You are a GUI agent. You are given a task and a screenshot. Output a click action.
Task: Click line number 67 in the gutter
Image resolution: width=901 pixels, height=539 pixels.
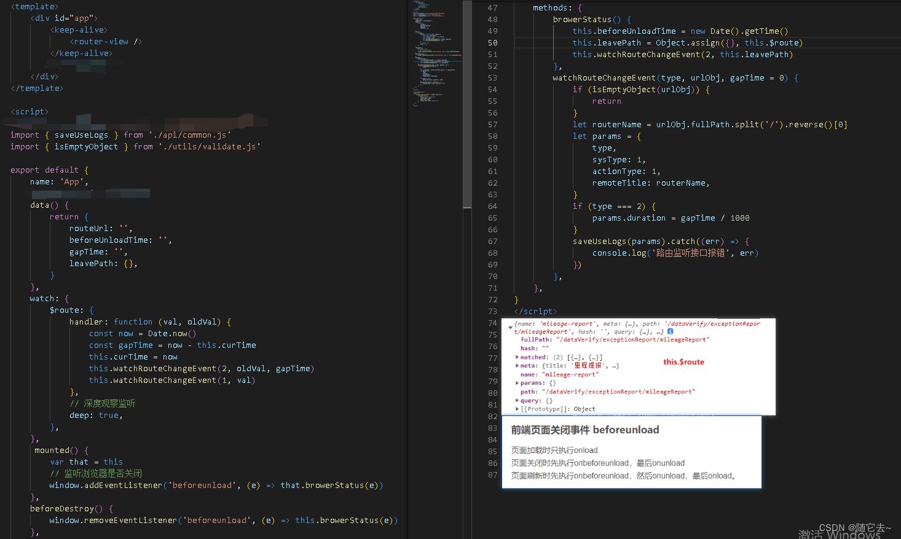point(493,242)
